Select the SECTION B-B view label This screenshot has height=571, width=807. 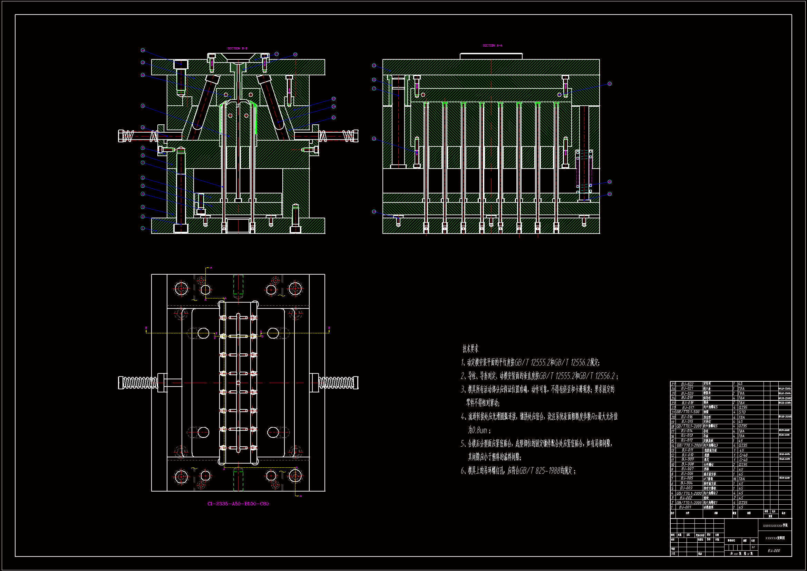click(237, 49)
